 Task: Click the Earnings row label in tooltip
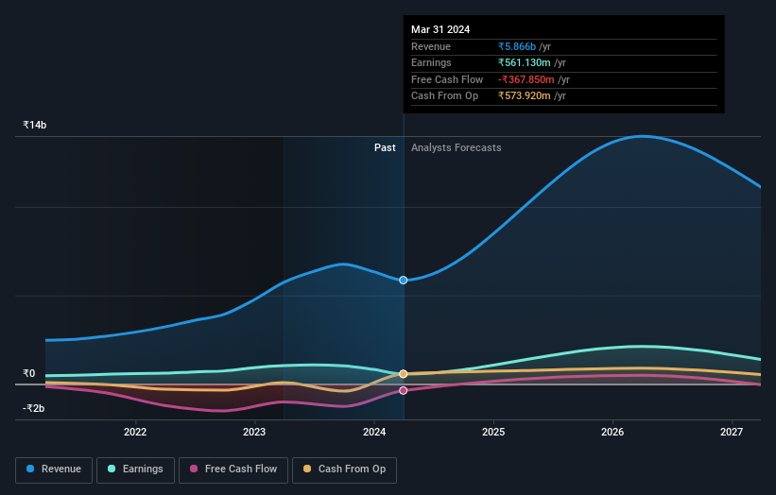point(431,62)
